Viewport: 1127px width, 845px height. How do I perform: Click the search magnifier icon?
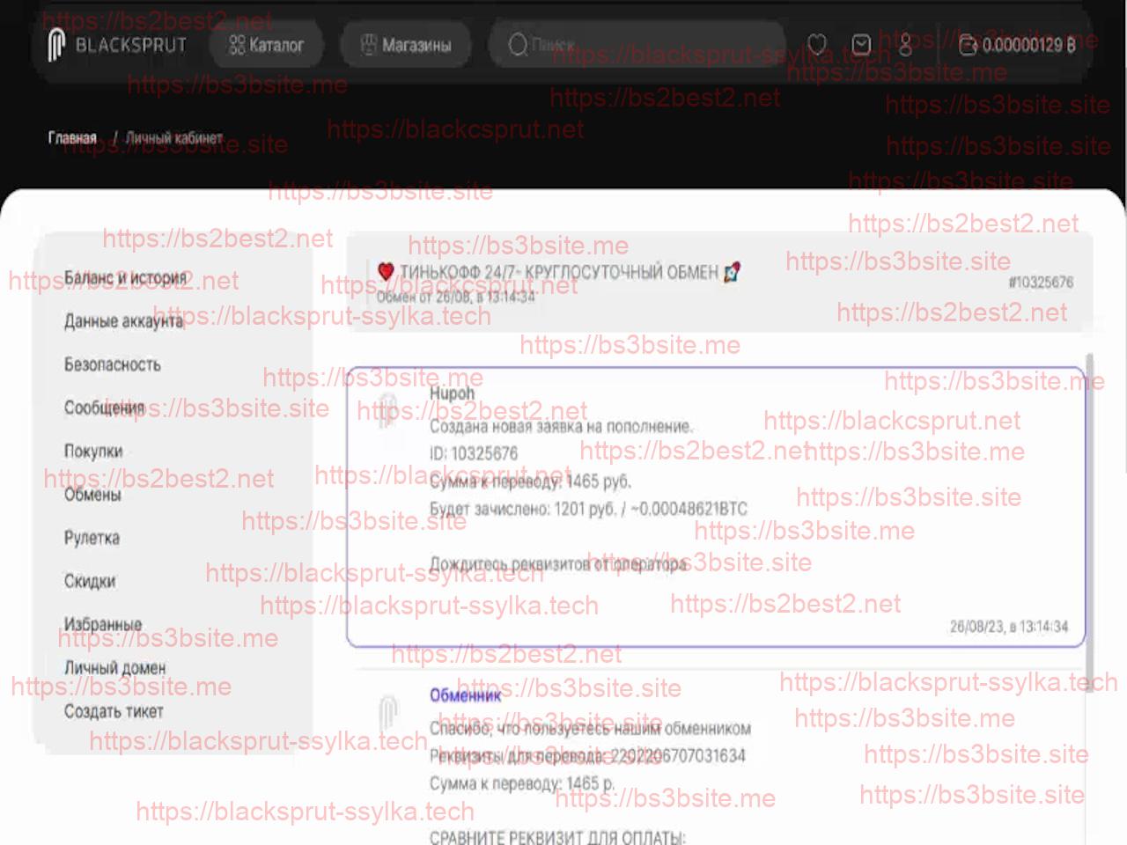click(518, 44)
